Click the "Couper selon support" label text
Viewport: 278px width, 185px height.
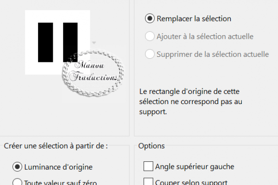pos(191,182)
